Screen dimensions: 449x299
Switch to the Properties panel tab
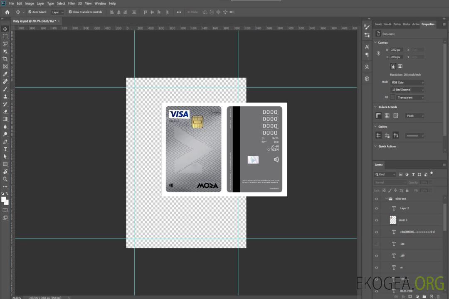tap(428, 24)
